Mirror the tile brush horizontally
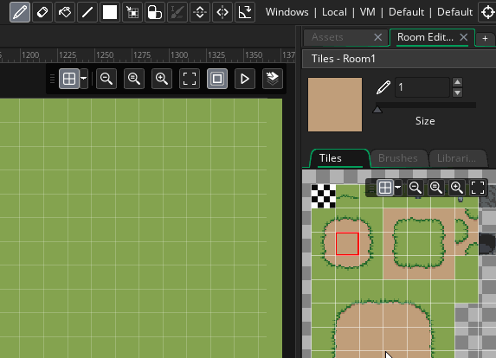Viewport: 496px width, 358px height. point(222,12)
